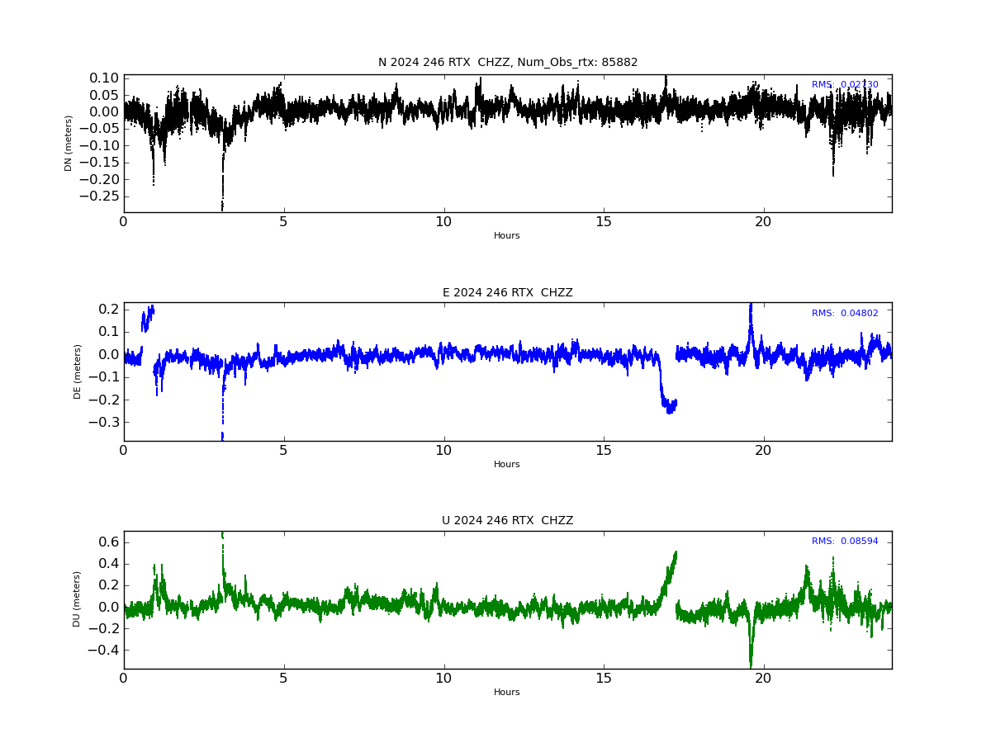Click the −0.15 tick on the DN axis

point(99,163)
